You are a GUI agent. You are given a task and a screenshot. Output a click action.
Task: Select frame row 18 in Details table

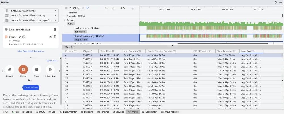click(x=172, y=67)
